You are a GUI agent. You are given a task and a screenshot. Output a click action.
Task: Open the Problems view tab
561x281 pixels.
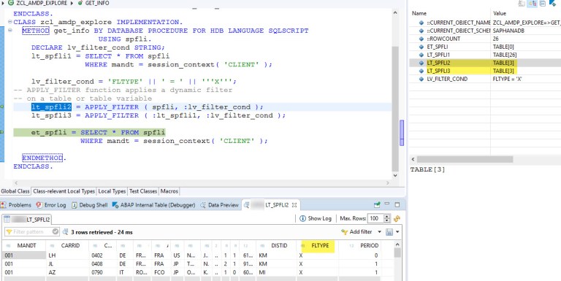(x=16, y=205)
